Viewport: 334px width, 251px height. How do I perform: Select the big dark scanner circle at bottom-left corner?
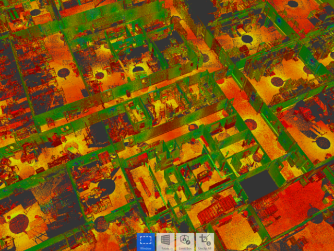(19, 224)
